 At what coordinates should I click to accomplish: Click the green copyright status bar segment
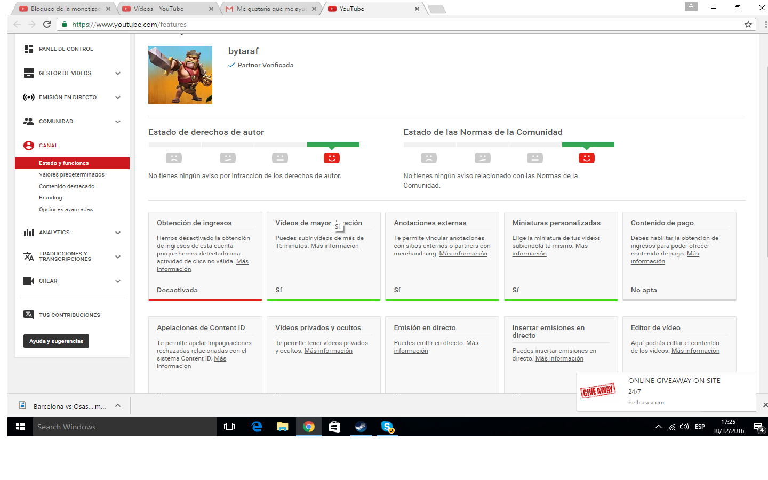coord(333,145)
